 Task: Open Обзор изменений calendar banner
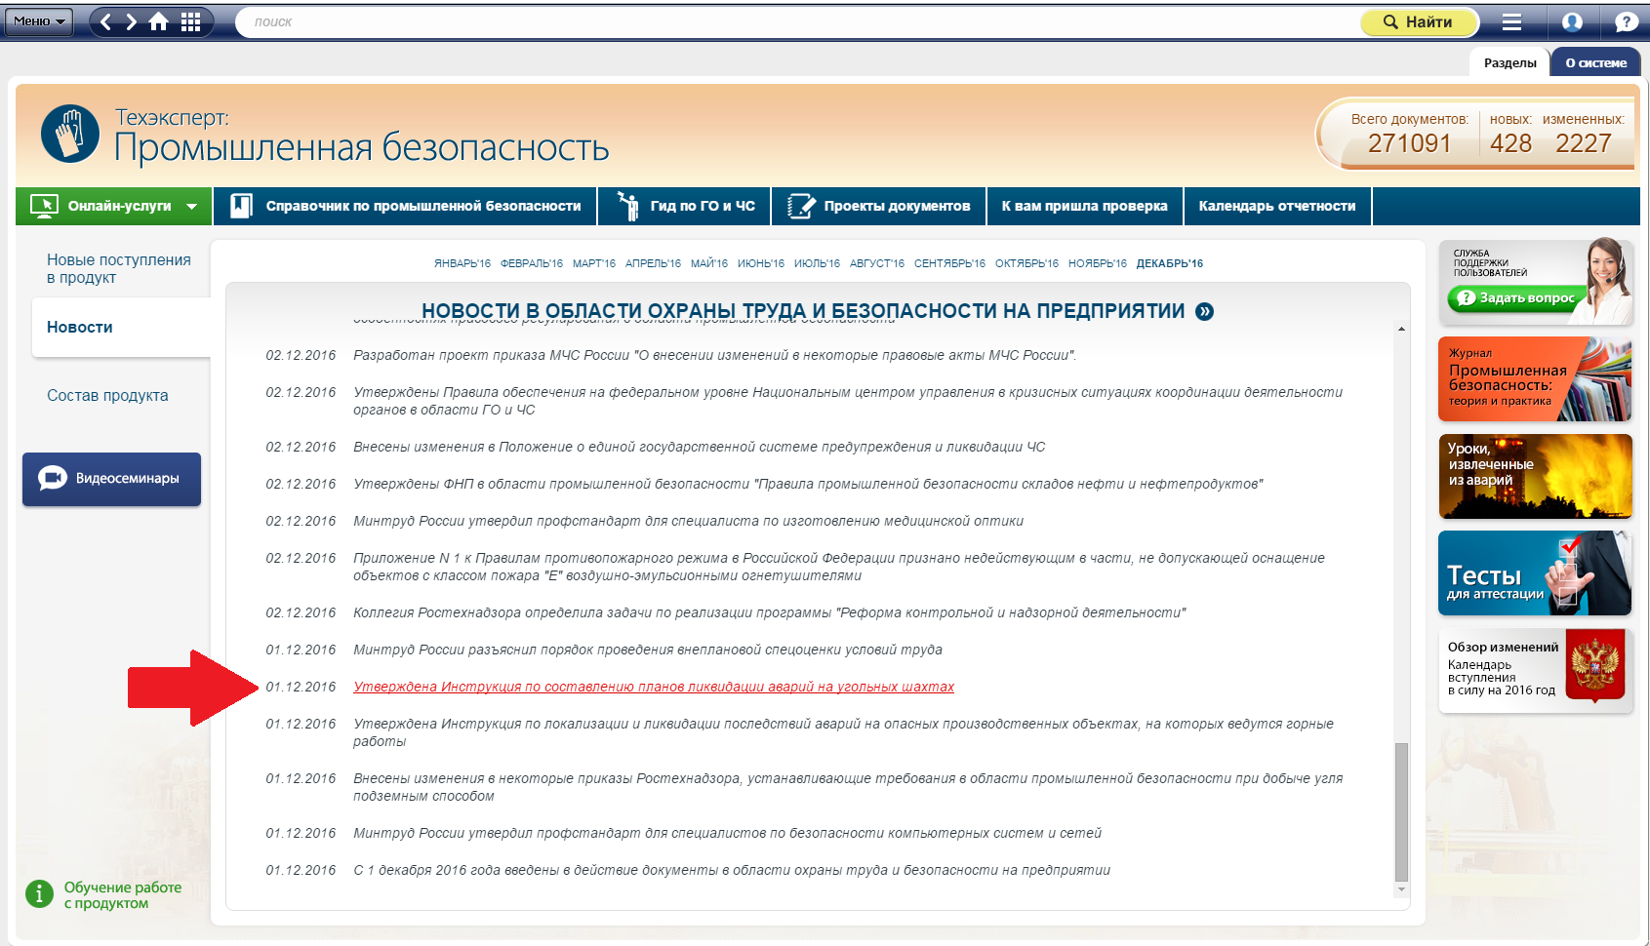pyautogui.click(x=1535, y=671)
